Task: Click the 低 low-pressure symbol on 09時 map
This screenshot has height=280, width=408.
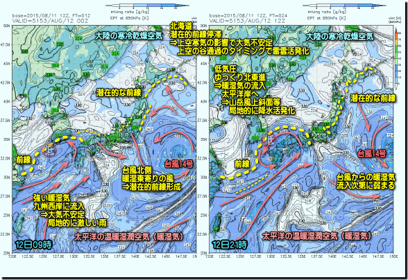Action: pos(50,151)
